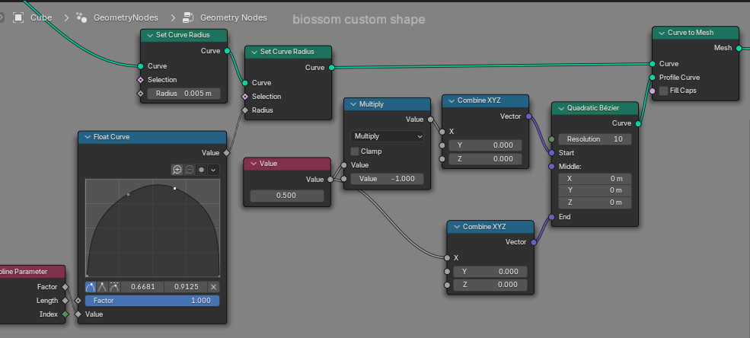Click the Resolution field in Quadratic Bézier
The height and width of the screenshot is (338, 750).
(x=595, y=139)
